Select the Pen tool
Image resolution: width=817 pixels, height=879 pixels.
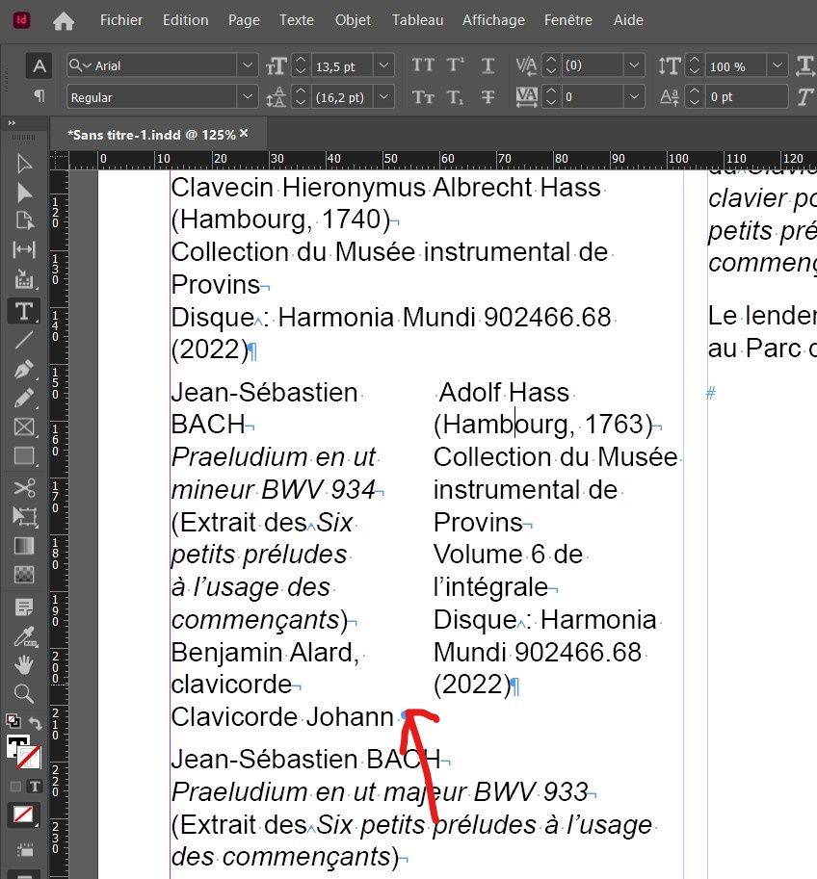tap(22, 369)
